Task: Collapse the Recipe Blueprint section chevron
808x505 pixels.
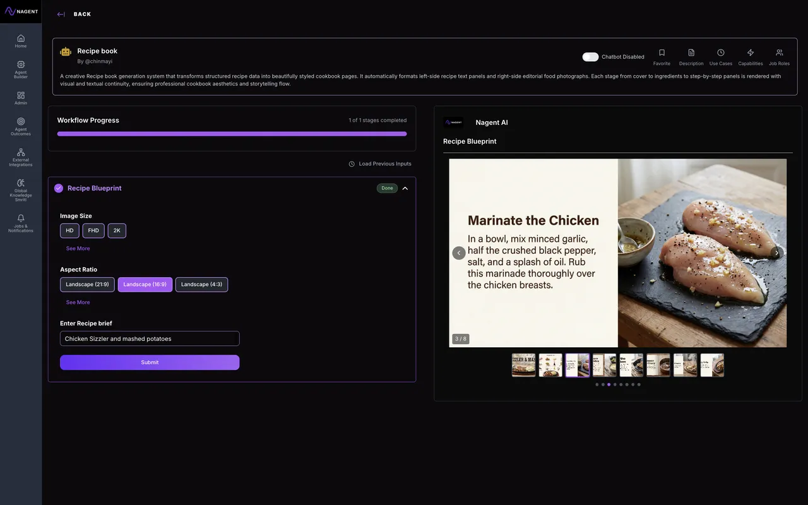Action: (x=405, y=188)
